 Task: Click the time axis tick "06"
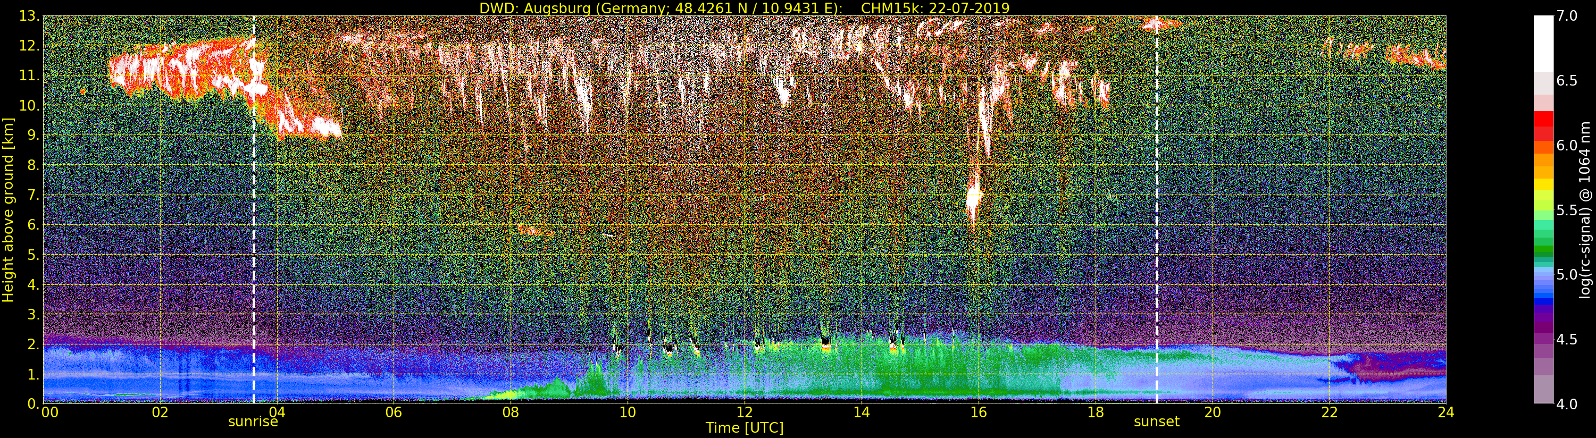[394, 412]
